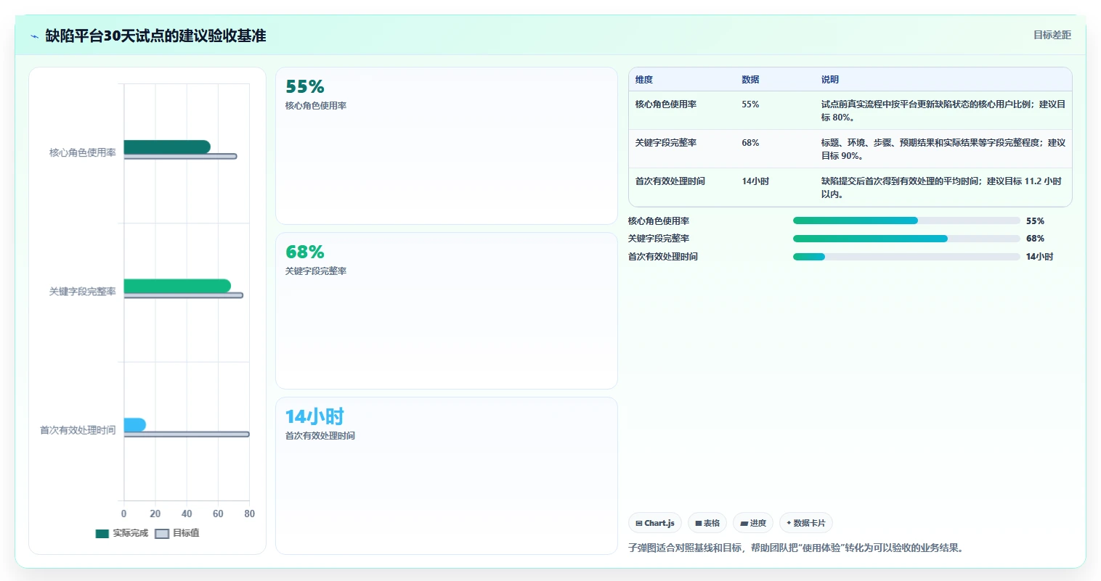Click the 14小时 label beside progress bar
This screenshot has height=581, width=1101.
[x=1039, y=257]
